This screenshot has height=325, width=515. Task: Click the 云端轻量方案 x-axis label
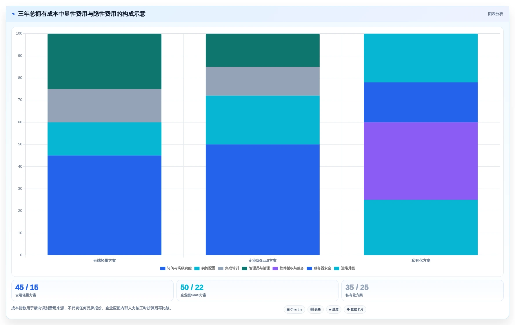click(x=104, y=261)
